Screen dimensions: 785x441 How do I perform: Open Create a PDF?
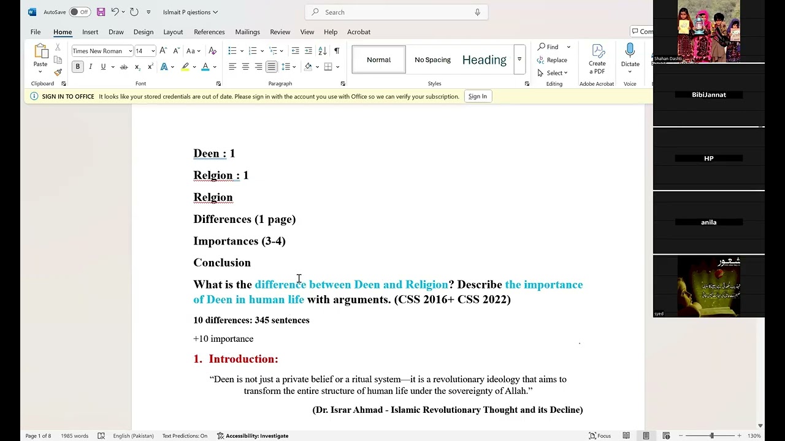click(597, 59)
